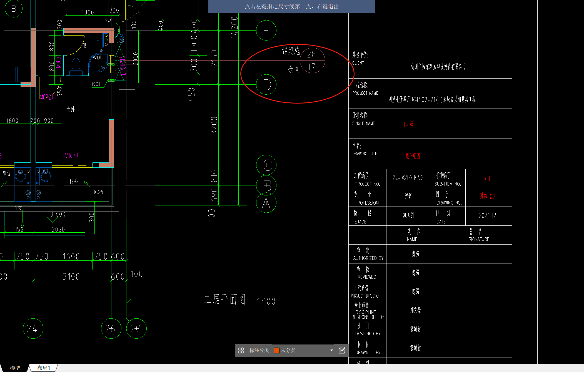Click the 3200 dimension text
The height and width of the screenshot is (372, 584).
214,126
